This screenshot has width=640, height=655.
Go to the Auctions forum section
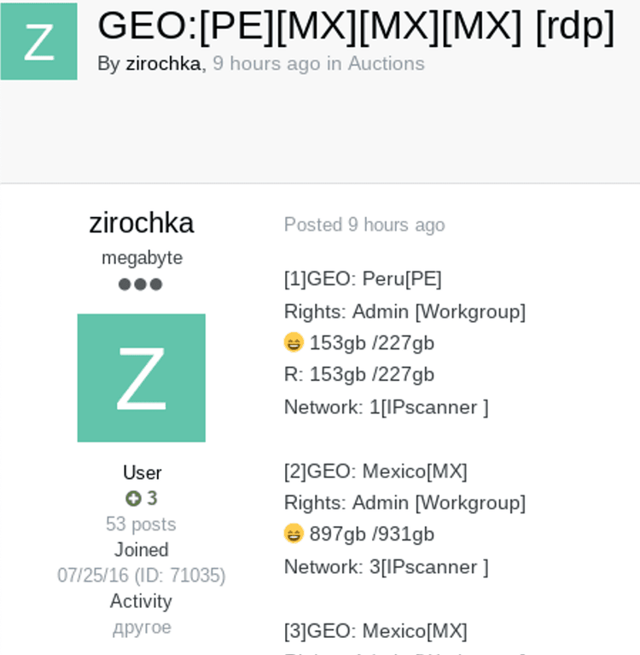click(x=386, y=64)
